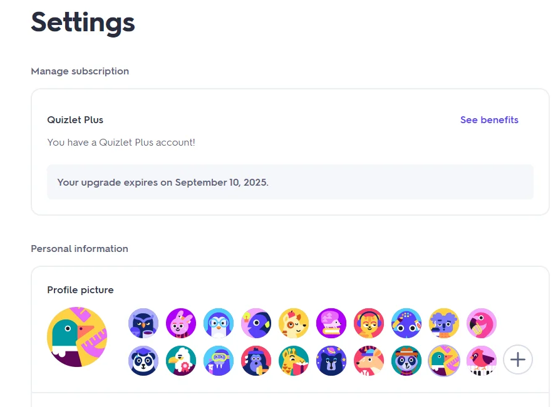The height and width of the screenshot is (407, 553).
Task: Choose the winking dog avatar
Action: click(x=294, y=323)
